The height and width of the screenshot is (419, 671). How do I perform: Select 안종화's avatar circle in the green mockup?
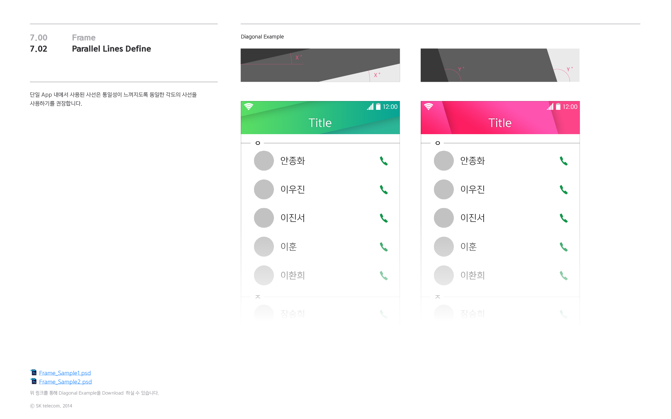[264, 161]
